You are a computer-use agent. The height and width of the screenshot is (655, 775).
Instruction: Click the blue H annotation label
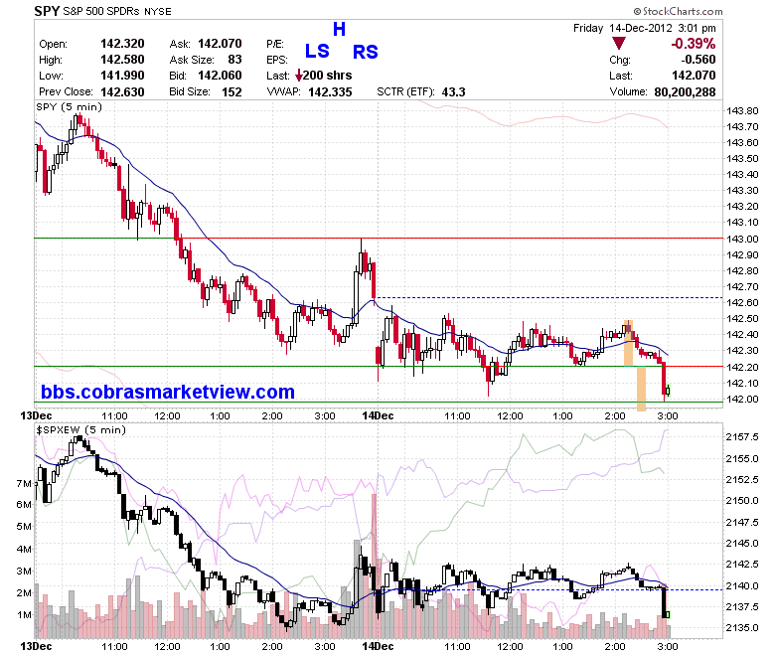click(x=339, y=30)
